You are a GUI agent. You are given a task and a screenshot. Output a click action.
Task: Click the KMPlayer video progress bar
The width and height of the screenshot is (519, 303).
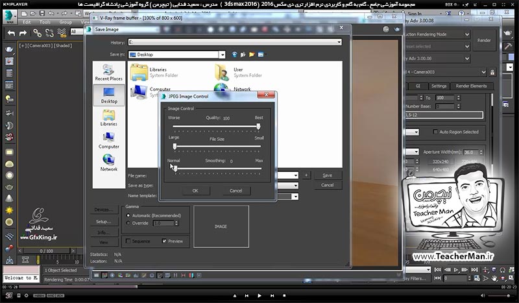click(x=259, y=287)
